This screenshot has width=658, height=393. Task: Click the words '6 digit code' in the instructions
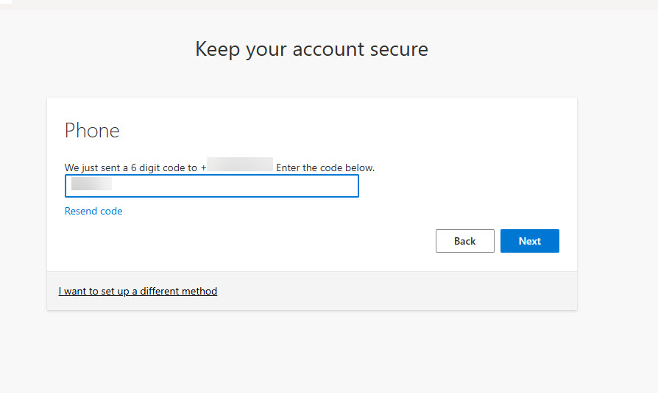[x=155, y=167]
